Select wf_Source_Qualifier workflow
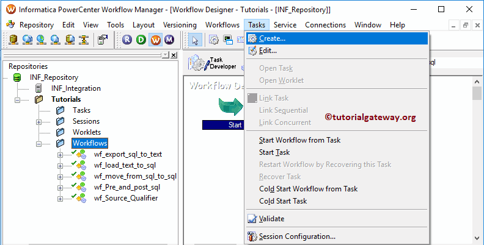This screenshot has height=245, width=484. pyautogui.click(x=126, y=198)
